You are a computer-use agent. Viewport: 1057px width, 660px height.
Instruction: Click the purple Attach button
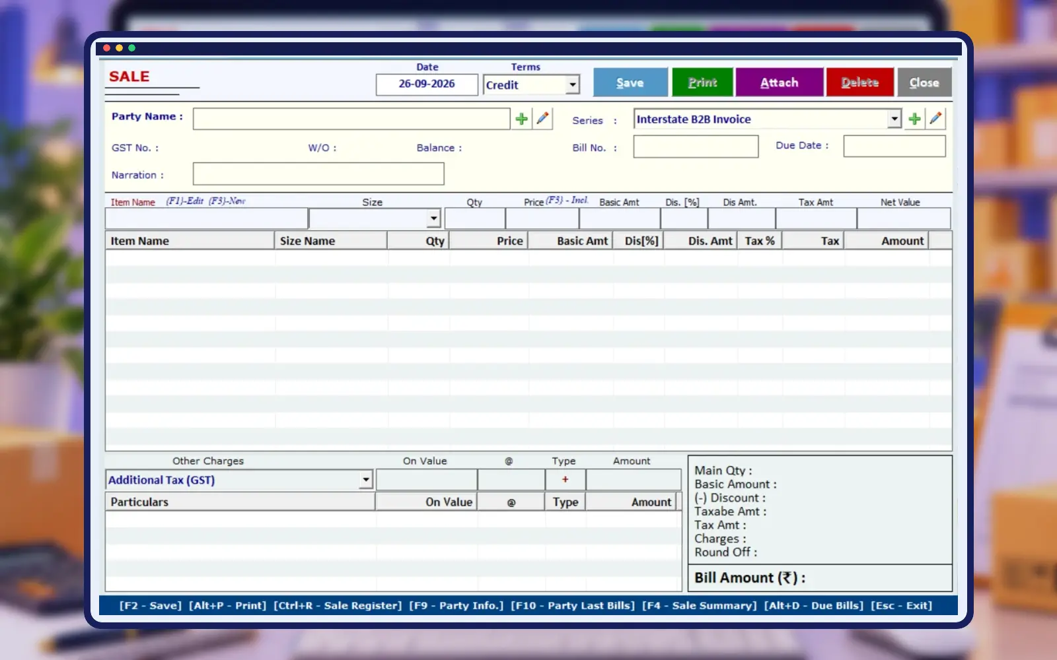point(780,82)
